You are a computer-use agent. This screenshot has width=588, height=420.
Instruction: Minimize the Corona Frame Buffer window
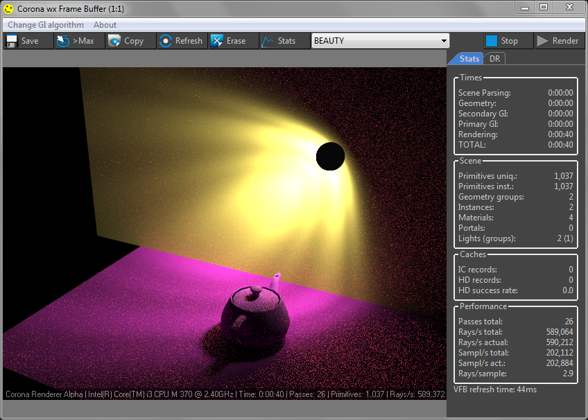point(525,7)
